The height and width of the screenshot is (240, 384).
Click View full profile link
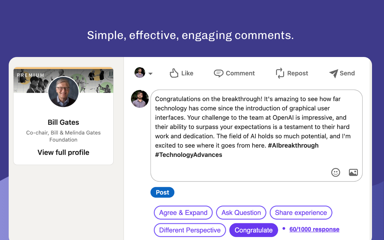[x=63, y=152]
